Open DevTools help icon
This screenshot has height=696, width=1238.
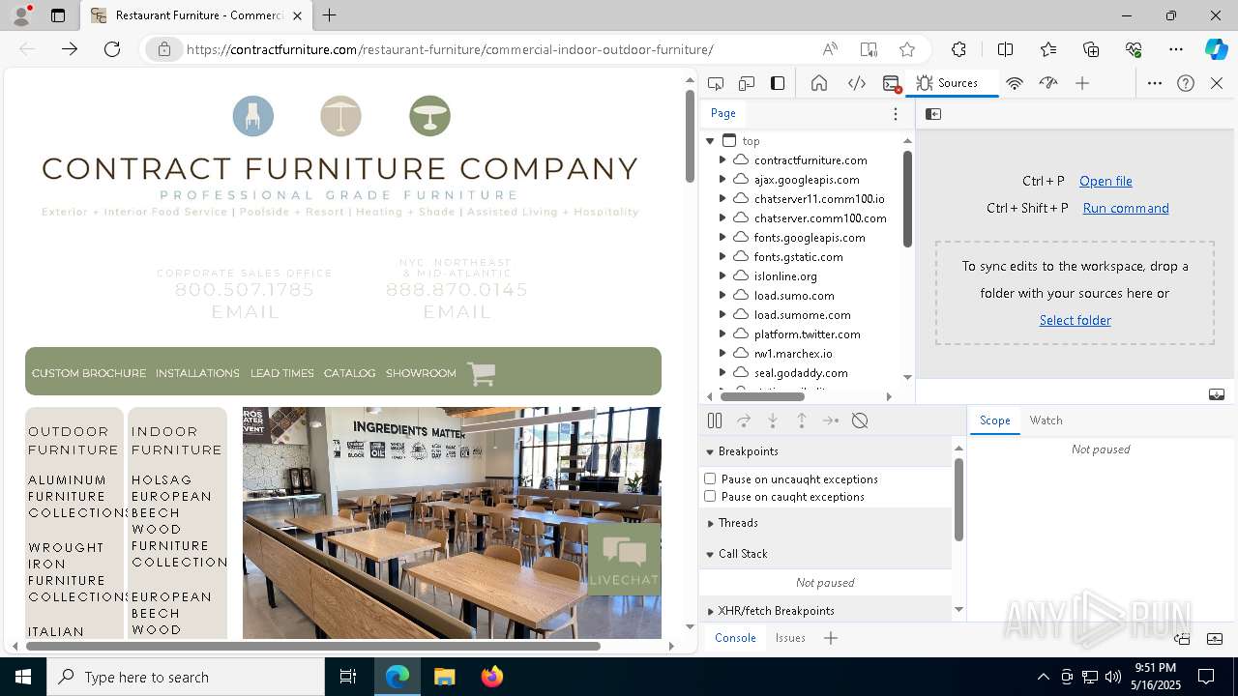[1186, 83]
